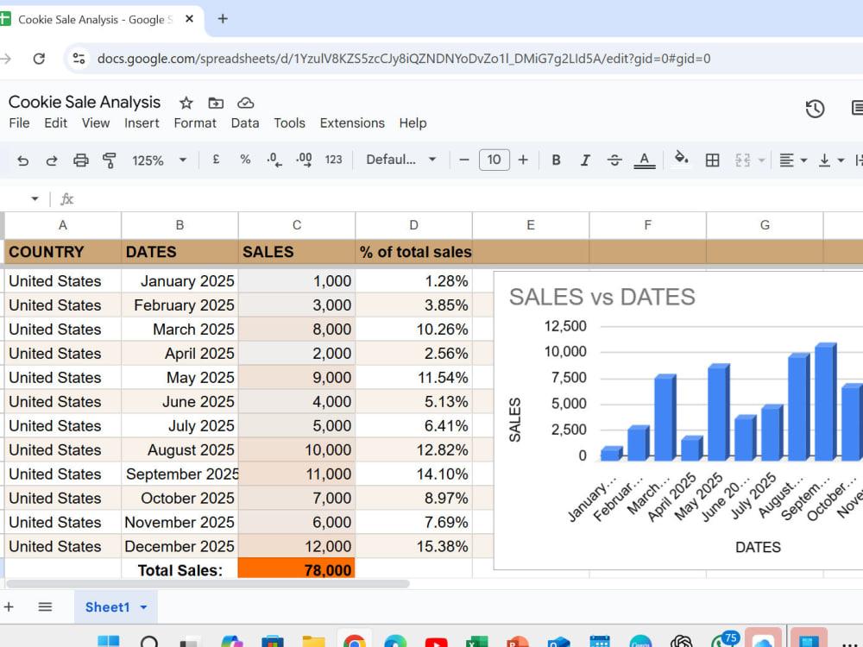The width and height of the screenshot is (863, 647).
Task: Expand the 125% zoom dropdown
Action: (x=183, y=160)
